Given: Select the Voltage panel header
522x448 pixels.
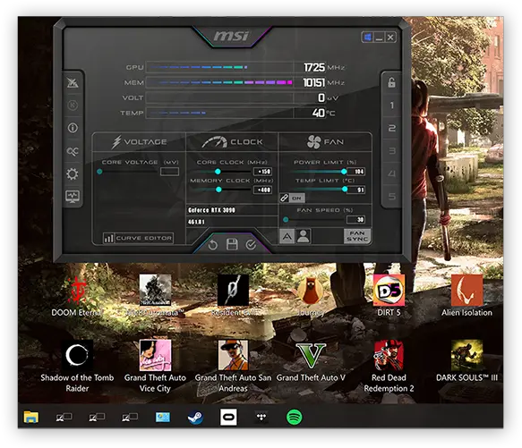Looking at the screenshot, I should [139, 142].
